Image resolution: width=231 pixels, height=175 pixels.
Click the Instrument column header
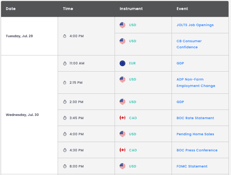click(131, 9)
